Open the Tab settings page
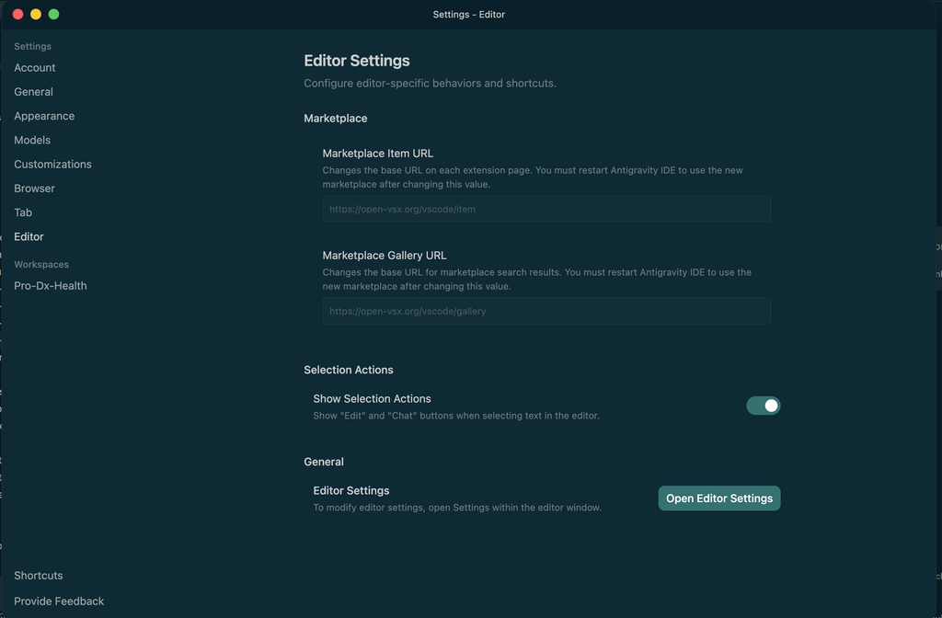 (x=23, y=212)
